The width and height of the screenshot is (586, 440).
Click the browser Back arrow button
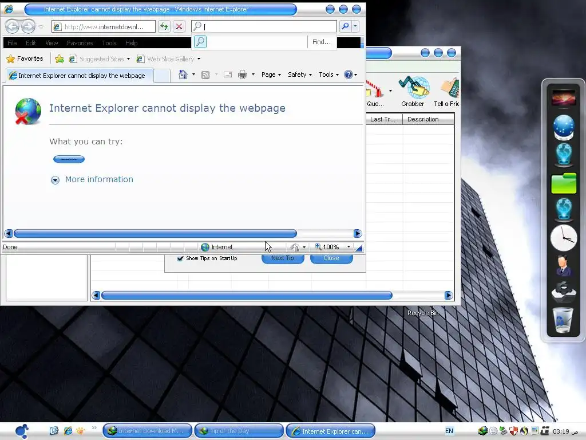point(13,26)
